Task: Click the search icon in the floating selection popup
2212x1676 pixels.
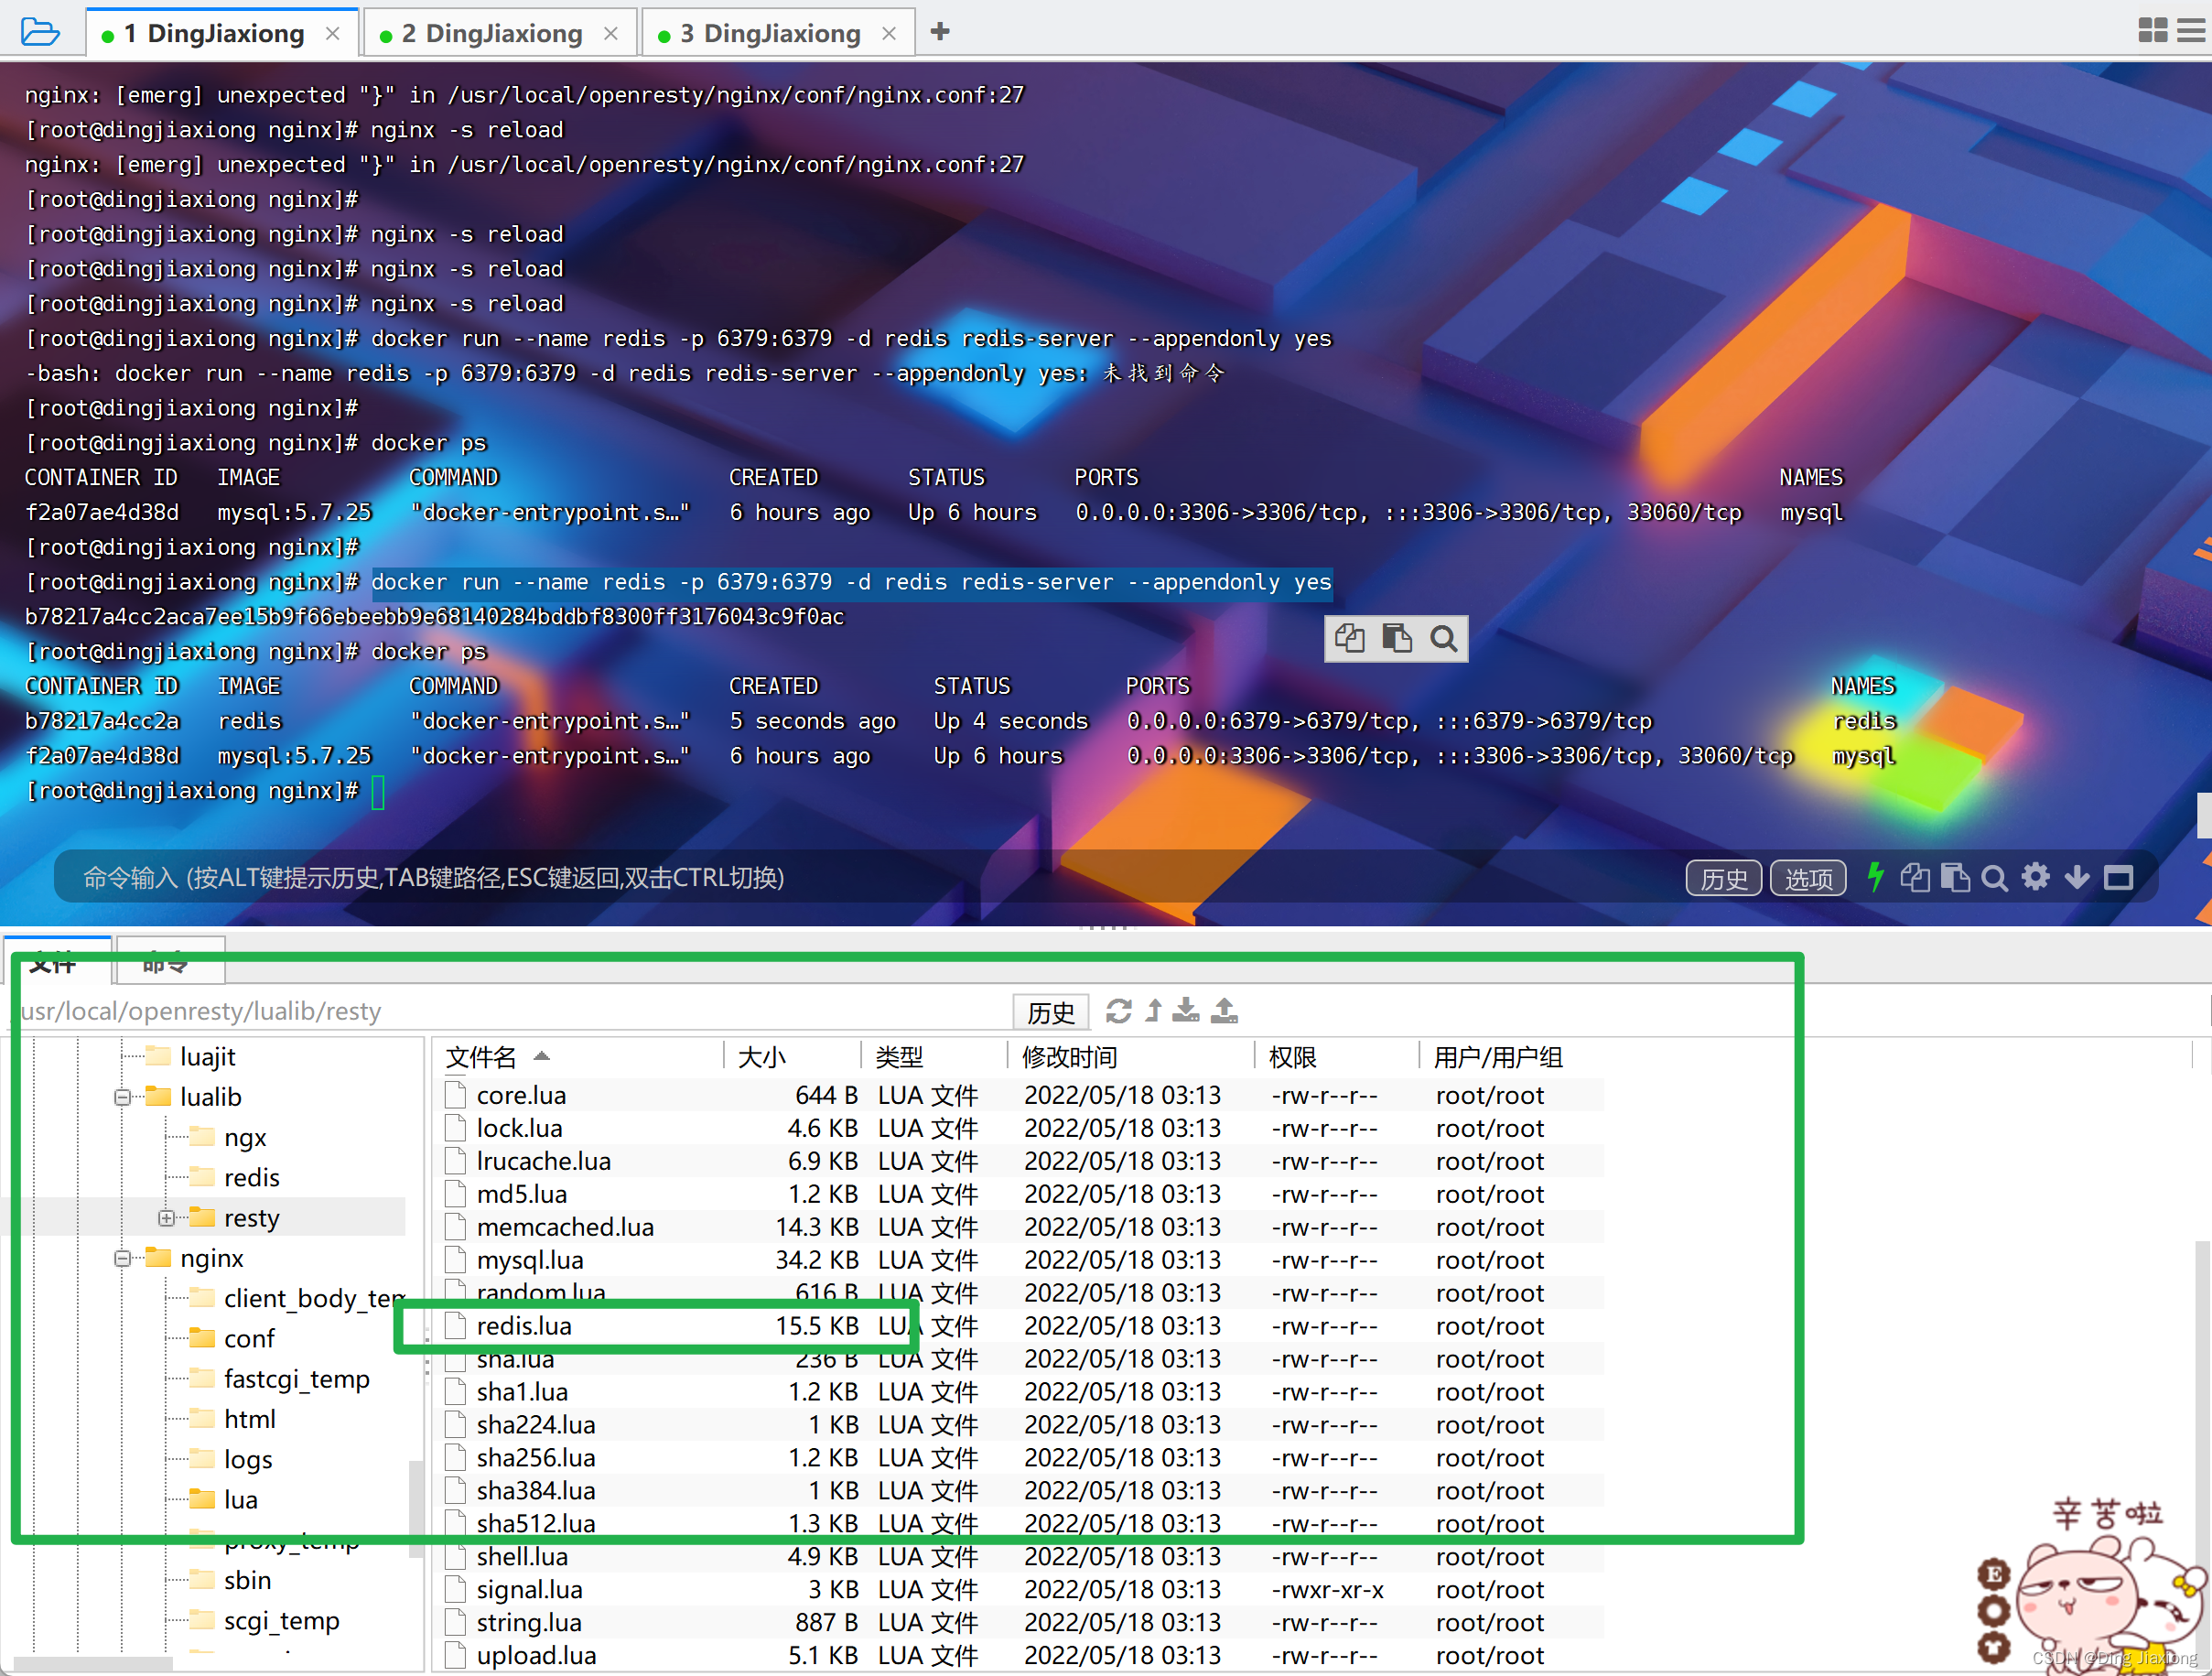Action: tap(1443, 638)
